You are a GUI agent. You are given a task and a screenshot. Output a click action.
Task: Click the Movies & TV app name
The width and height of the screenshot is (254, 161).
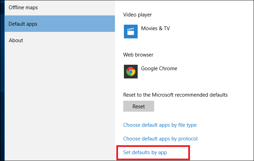[x=156, y=28]
